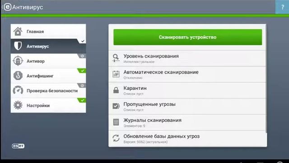
Task: Click the refresh arrows icon for Обновление базы
Action: (x=116, y=138)
